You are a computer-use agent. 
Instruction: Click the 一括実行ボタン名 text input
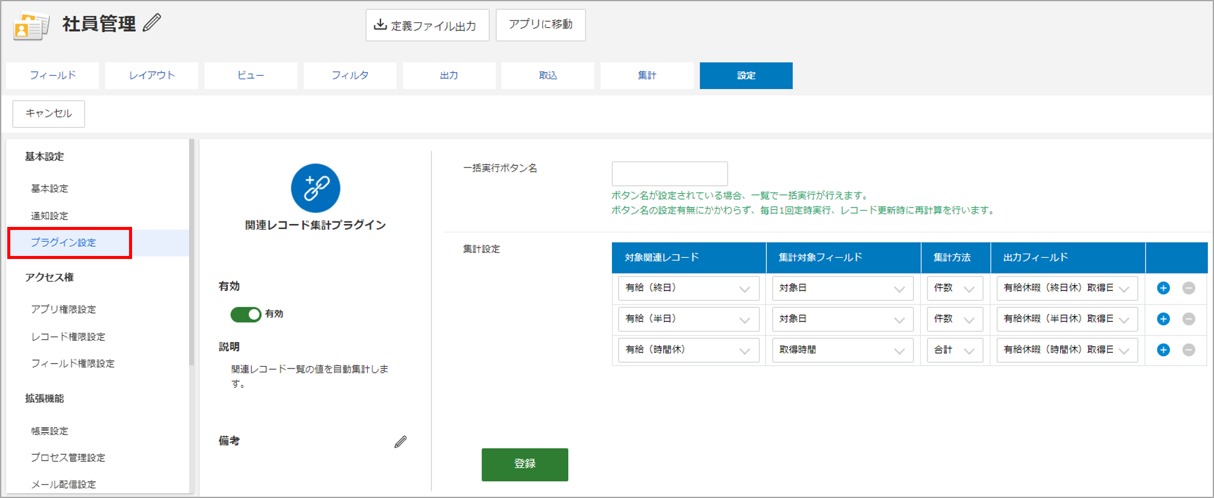coord(669,174)
